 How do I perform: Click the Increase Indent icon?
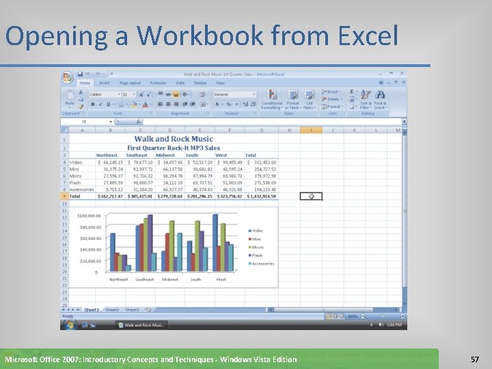coord(193,104)
